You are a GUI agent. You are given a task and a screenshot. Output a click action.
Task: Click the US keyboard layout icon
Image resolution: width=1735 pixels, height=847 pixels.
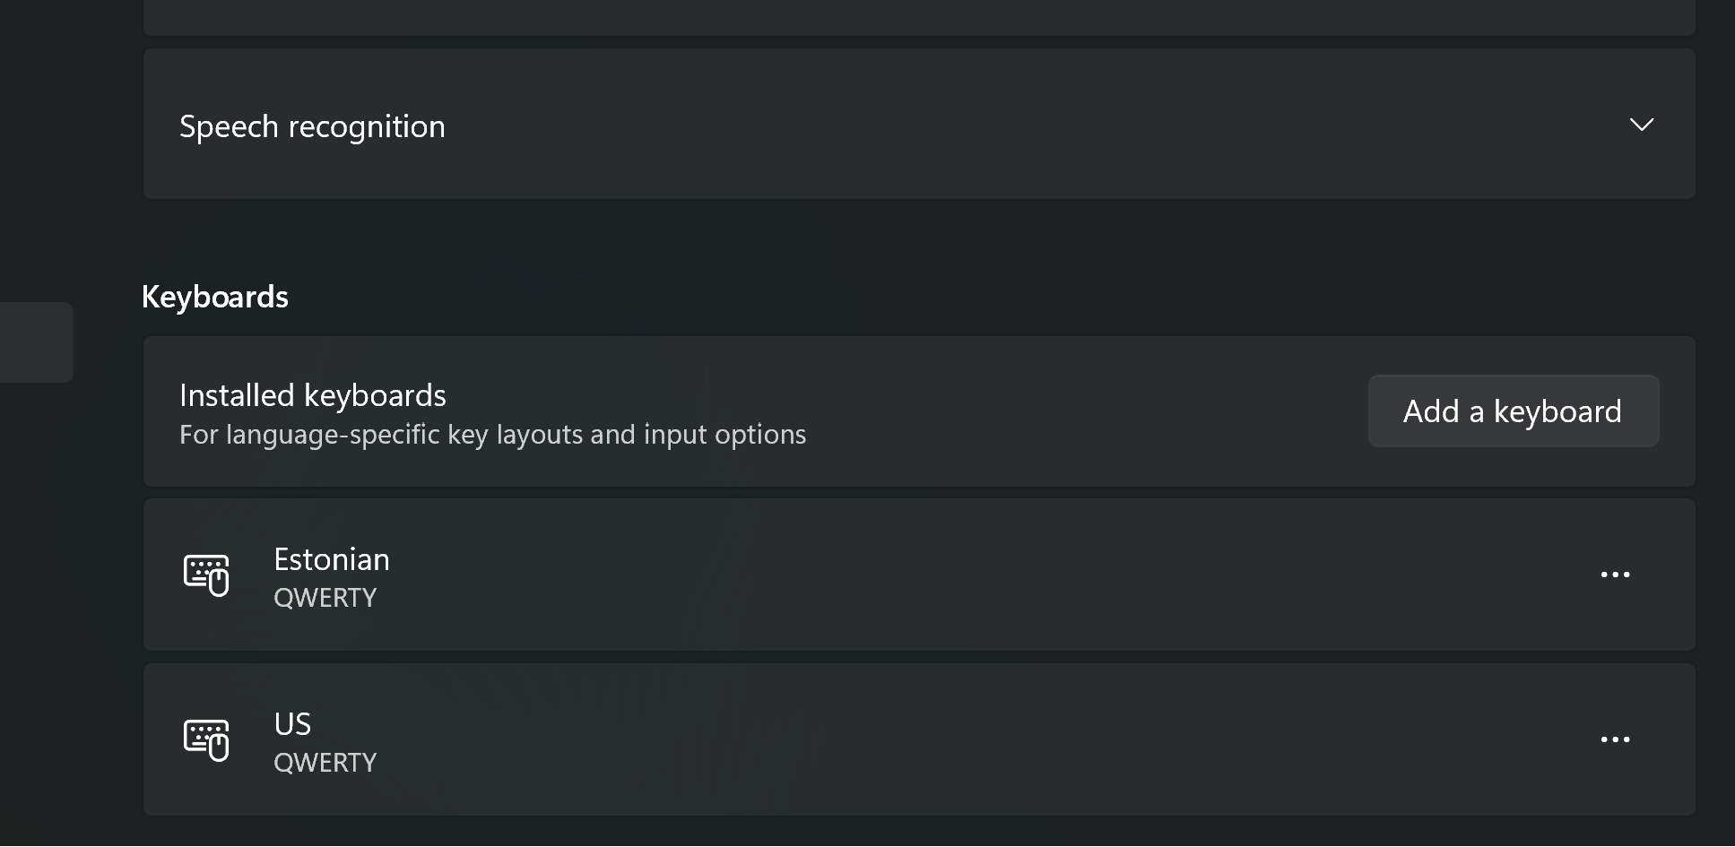[x=206, y=739]
